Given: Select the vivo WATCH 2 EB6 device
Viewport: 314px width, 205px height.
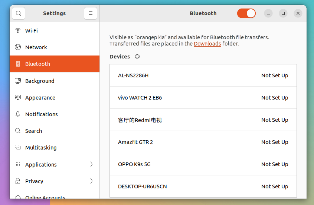Looking at the screenshot, I should [203, 98].
